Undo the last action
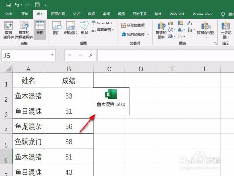The height and width of the screenshot is (176, 234). click(x=17, y=5)
